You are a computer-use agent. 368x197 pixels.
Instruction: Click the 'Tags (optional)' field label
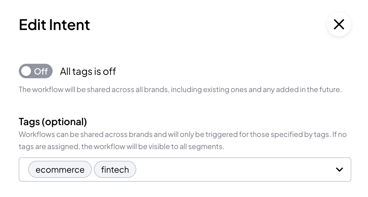pyautogui.click(x=53, y=122)
